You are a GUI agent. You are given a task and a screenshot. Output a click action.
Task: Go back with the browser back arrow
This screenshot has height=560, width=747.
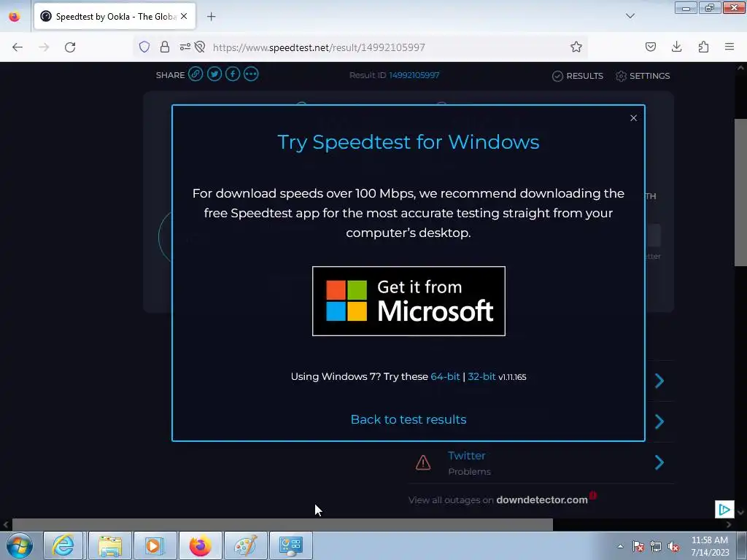tap(18, 47)
